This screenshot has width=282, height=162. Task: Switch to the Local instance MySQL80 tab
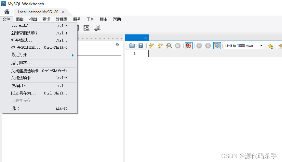click(38, 12)
